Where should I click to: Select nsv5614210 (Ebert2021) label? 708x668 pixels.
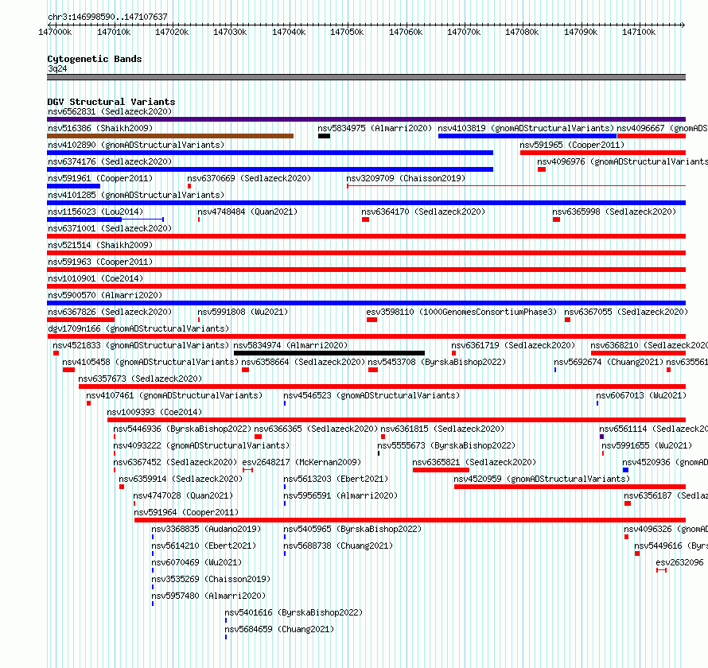(204, 546)
